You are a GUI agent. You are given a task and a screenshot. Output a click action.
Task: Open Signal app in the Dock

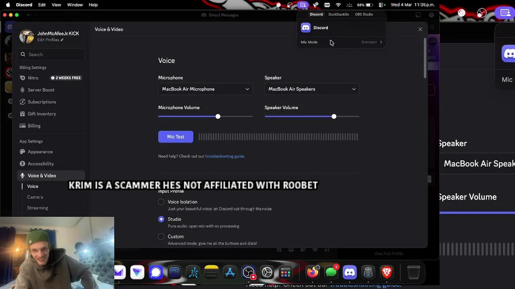(156, 273)
